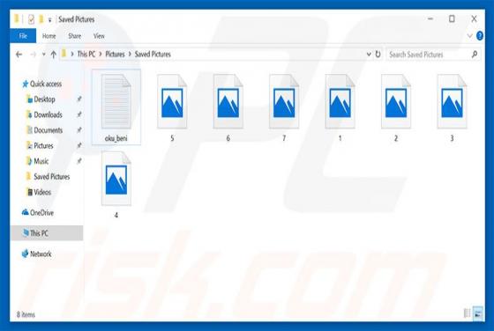The height and width of the screenshot is (331, 494).
Task: Go back with the left arrow button
Action: pyautogui.click(x=19, y=55)
